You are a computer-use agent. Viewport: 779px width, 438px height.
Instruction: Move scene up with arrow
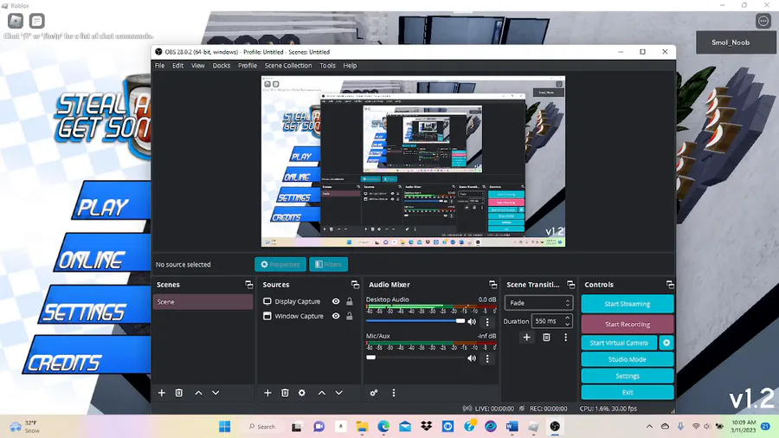(198, 393)
